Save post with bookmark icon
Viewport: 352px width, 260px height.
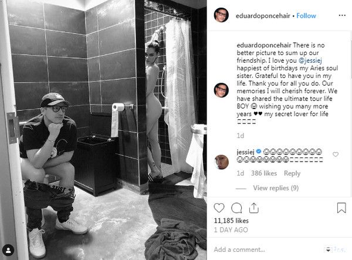pos(341,208)
